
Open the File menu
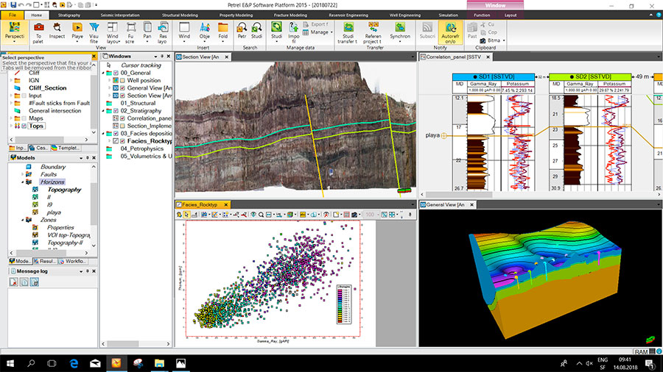[x=13, y=15]
